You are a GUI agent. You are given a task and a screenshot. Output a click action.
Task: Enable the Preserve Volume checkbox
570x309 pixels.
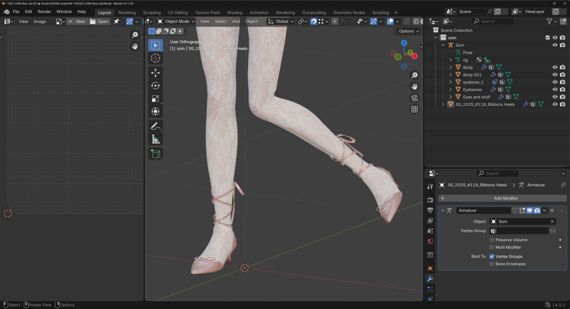[x=492, y=240]
